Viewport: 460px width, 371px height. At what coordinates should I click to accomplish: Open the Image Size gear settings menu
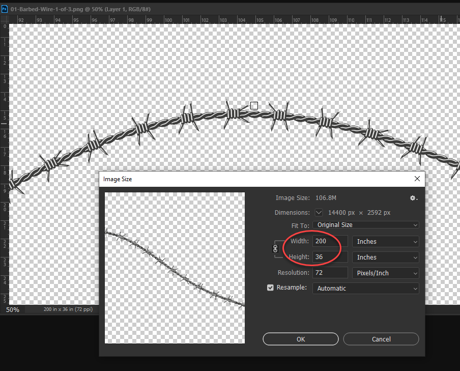(413, 198)
